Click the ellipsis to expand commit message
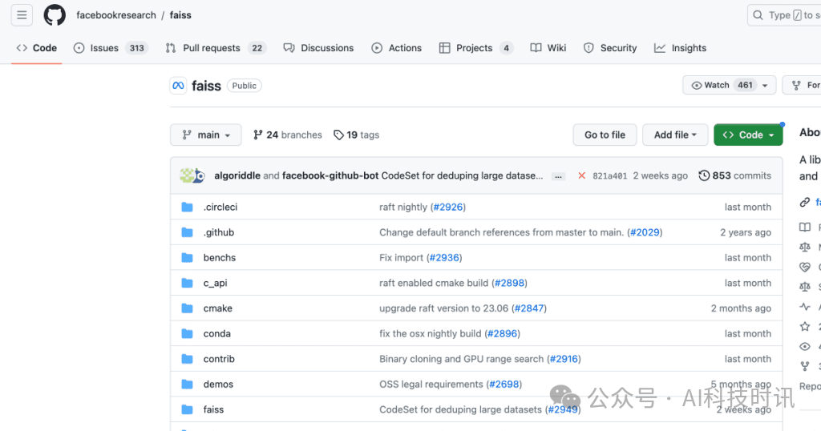821x431 pixels. click(x=559, y=176)
